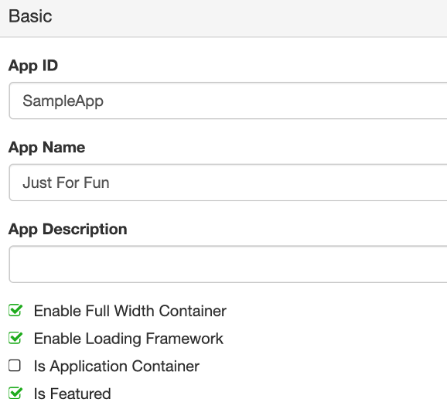Image resolution: width=447 pixels, height=416 pixels.
Task: Click the App ID field label
Action: (33, 66)
